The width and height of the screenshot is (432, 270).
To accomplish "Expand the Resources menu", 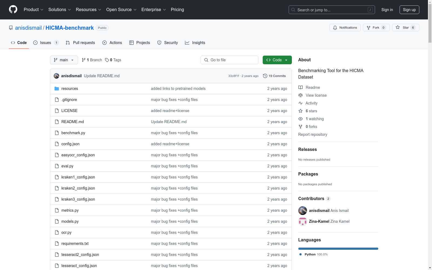I will 89,9.
